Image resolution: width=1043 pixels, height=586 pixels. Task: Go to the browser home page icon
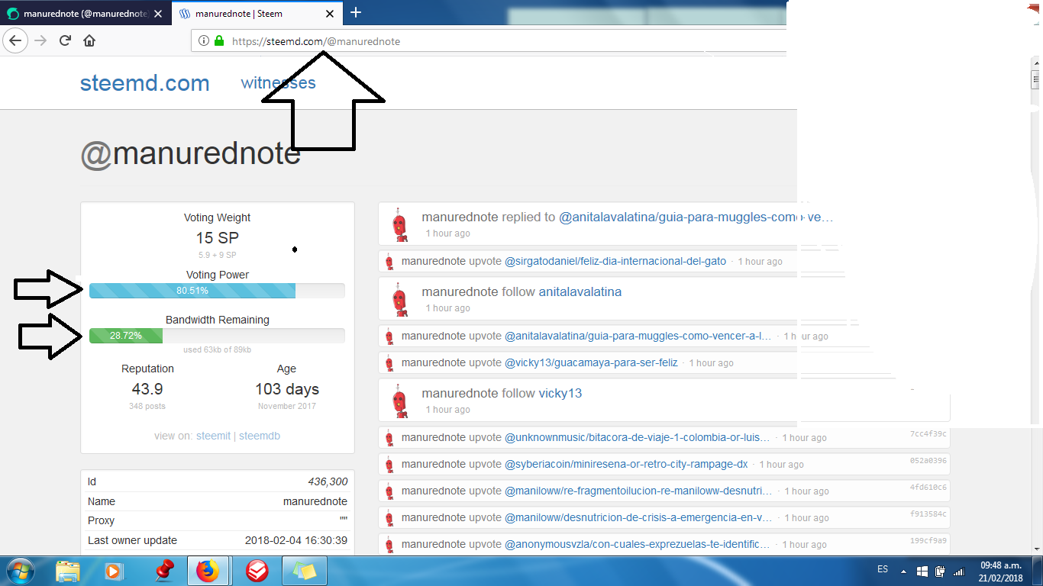point(89,40)
